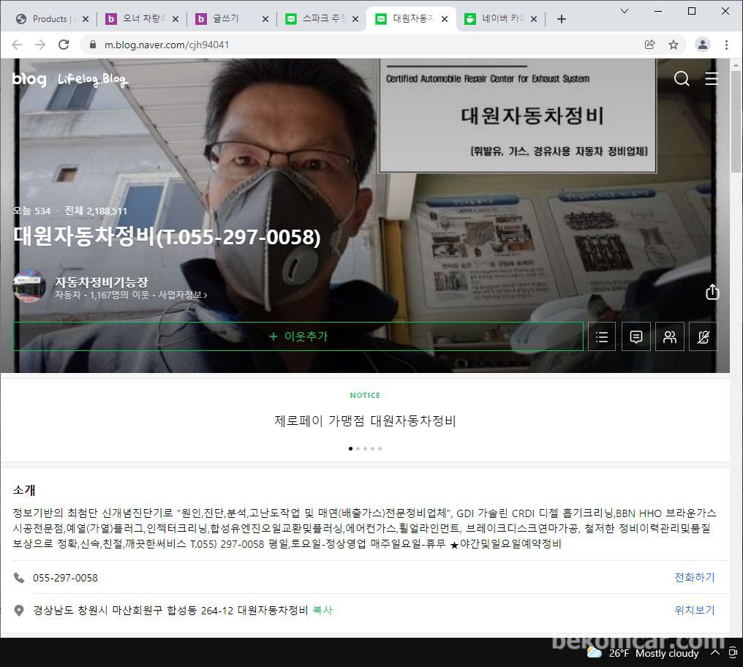This screenshot has height=667, width=743.
Task: Expand the tab search dropdown chevron
Action: pos(625,11)
